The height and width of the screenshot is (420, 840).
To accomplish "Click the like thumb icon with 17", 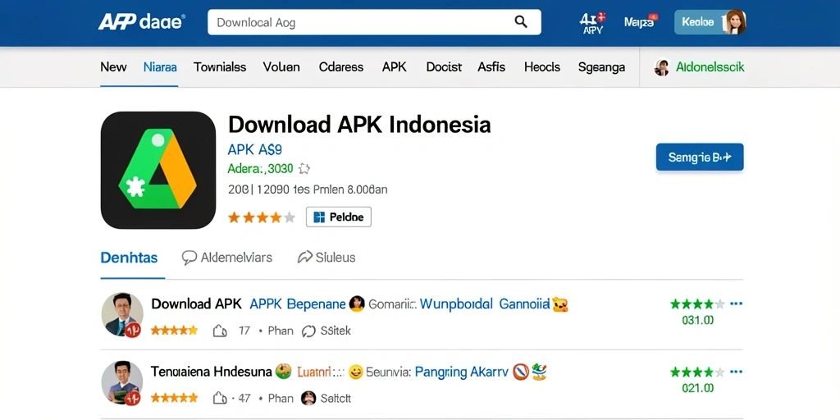I will point(220,331).
